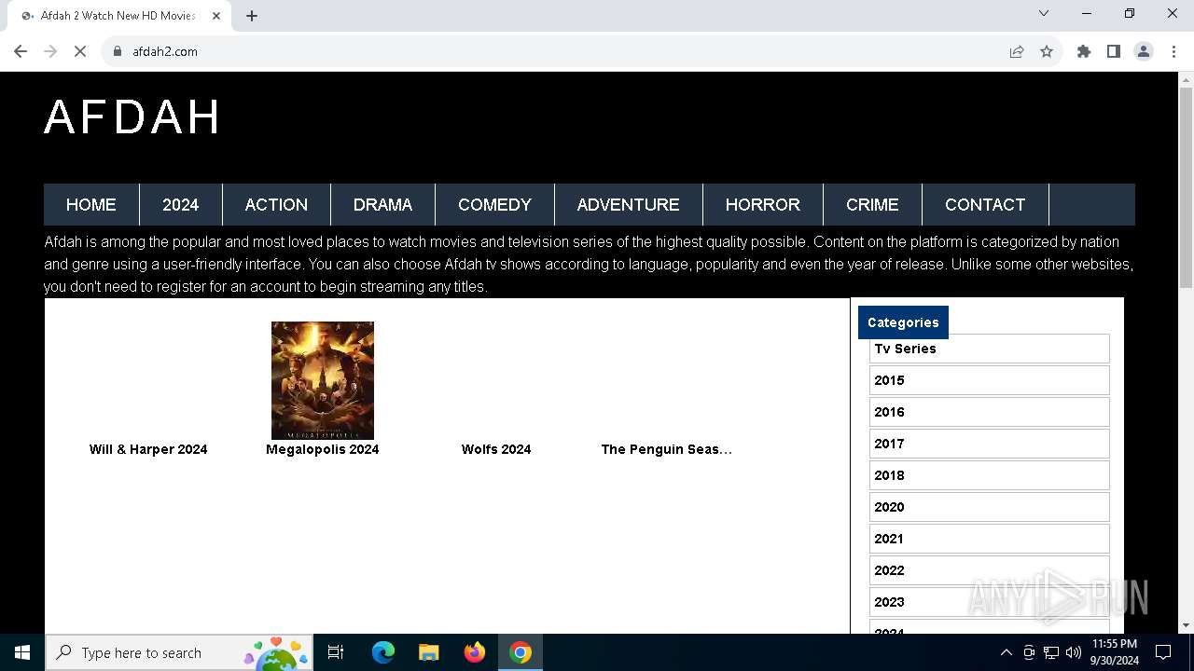Select the 2023 category
The height and width of the screenshot is (671, 1194).
point(990,602)
